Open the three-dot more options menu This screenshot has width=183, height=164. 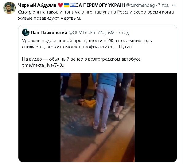pos(174,5)
